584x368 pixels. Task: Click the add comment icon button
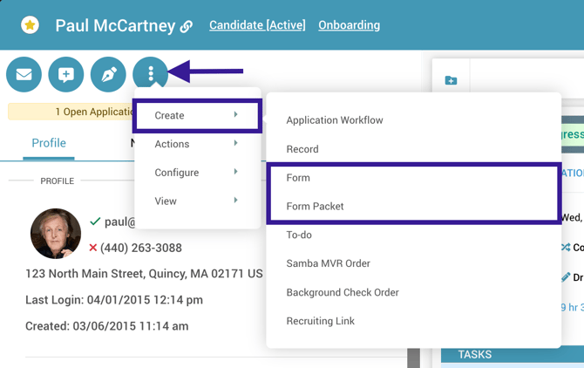pyautogui.click(x=66, y=75)
